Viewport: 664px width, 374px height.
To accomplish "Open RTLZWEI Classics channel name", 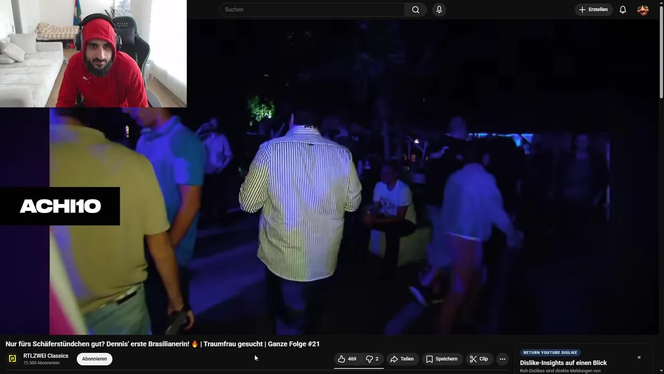I will [x=46, y=356].
